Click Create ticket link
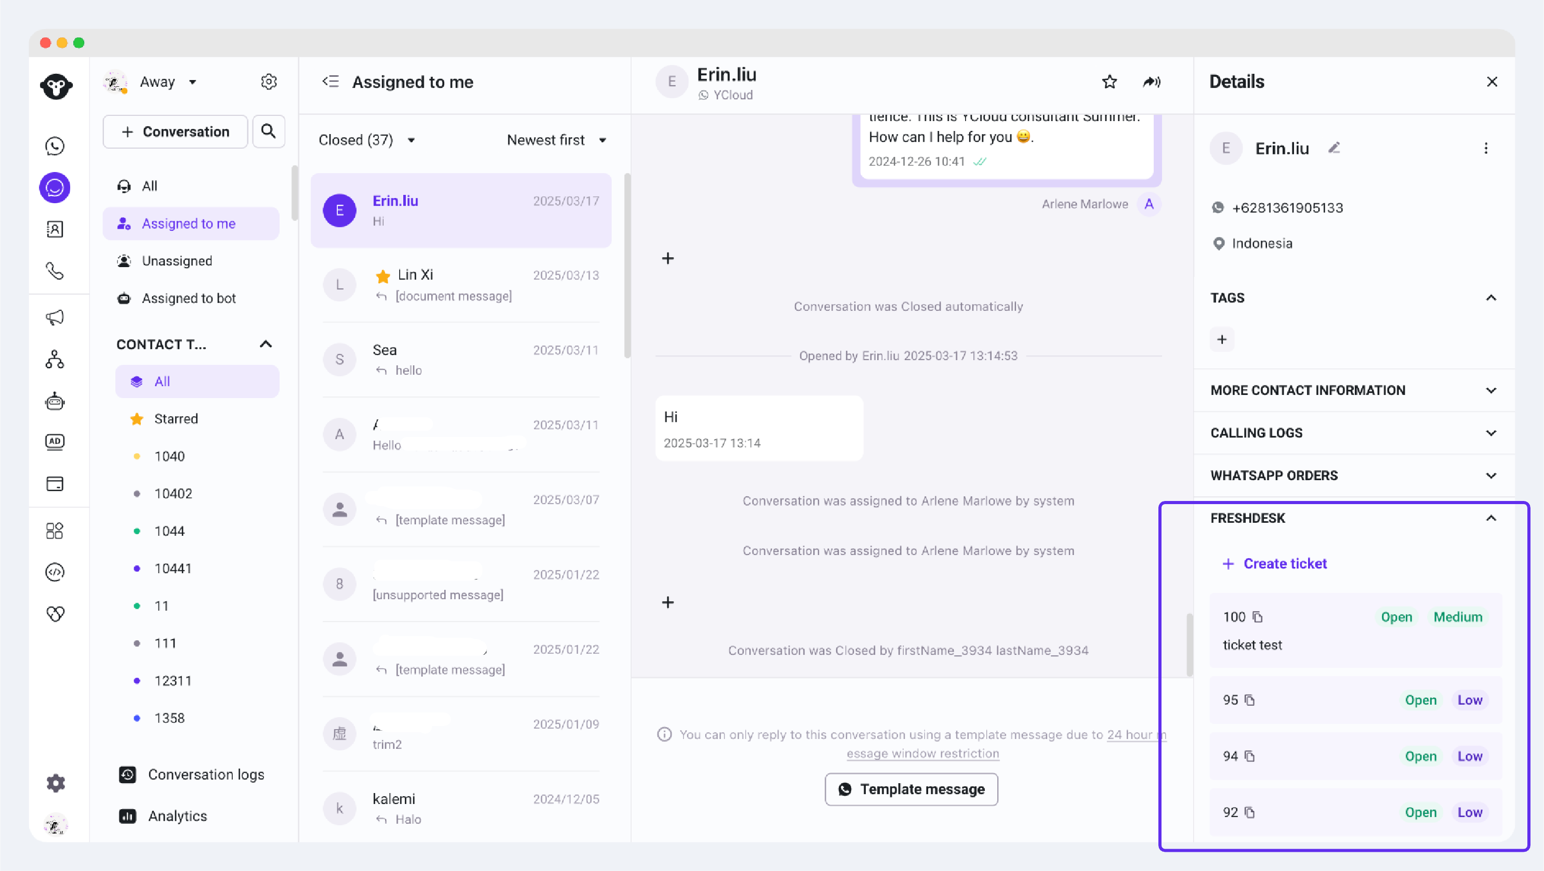 (1285, 563)
